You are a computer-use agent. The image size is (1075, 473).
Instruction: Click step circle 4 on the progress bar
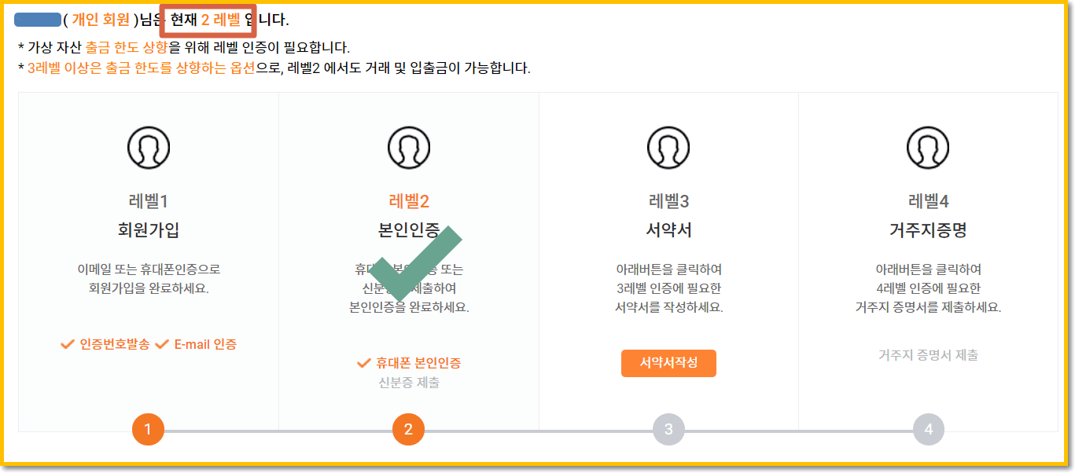[x=927, y=430]
